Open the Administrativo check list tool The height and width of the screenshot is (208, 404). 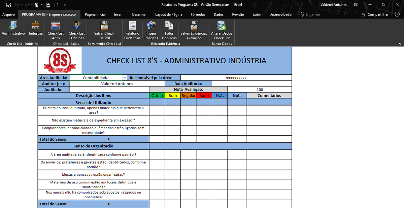(13, 30)
